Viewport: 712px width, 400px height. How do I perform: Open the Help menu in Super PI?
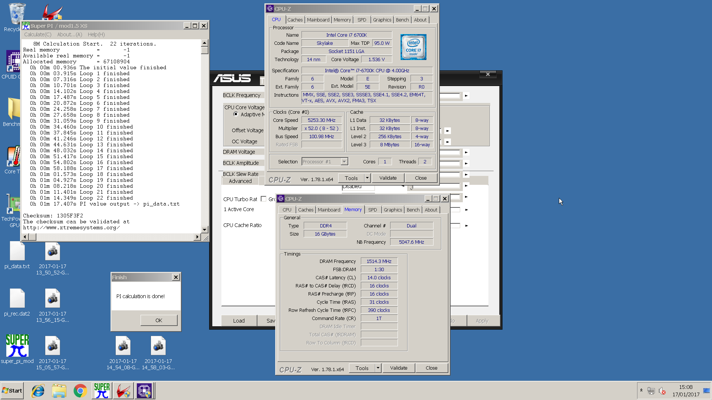(96, 34)
